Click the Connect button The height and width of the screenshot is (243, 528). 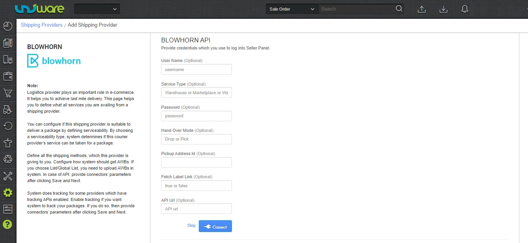click(215, 226)
